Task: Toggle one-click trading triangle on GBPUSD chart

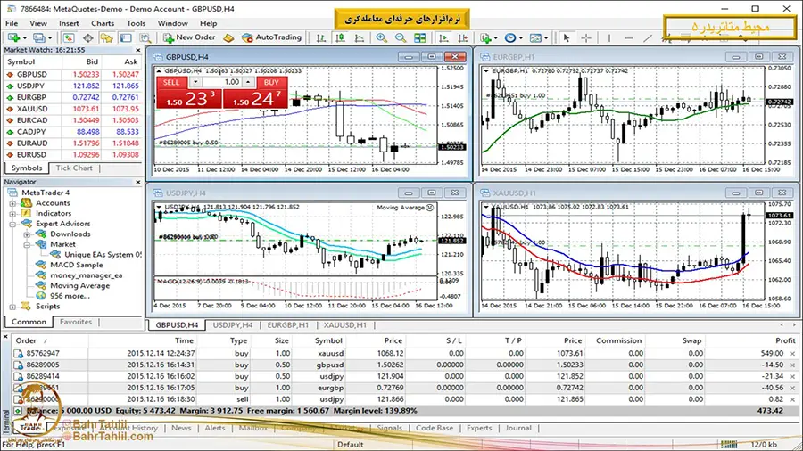Action: [x=159, y=71]
